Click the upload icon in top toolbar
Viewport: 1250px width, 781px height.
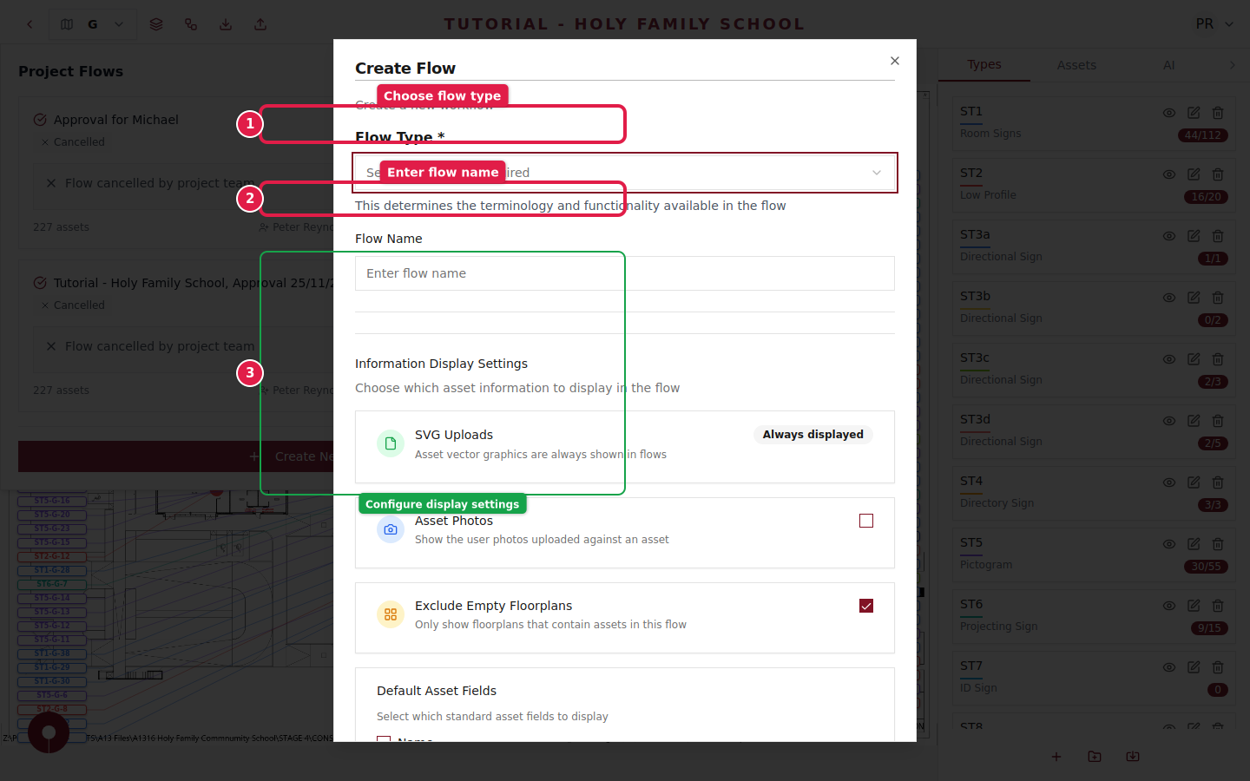[x=260, y=24]
